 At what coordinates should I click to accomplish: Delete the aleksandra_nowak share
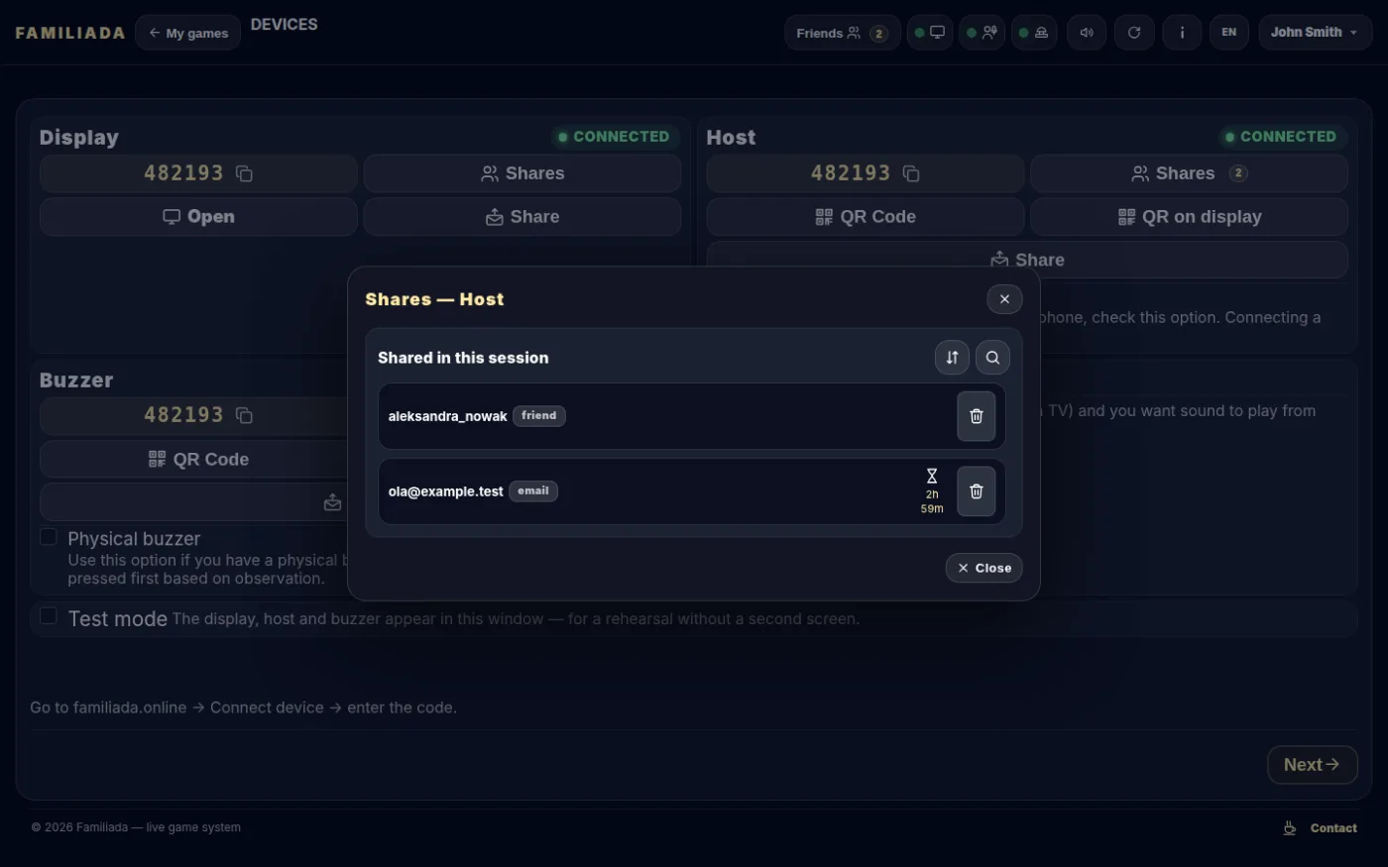pos(976,416)
